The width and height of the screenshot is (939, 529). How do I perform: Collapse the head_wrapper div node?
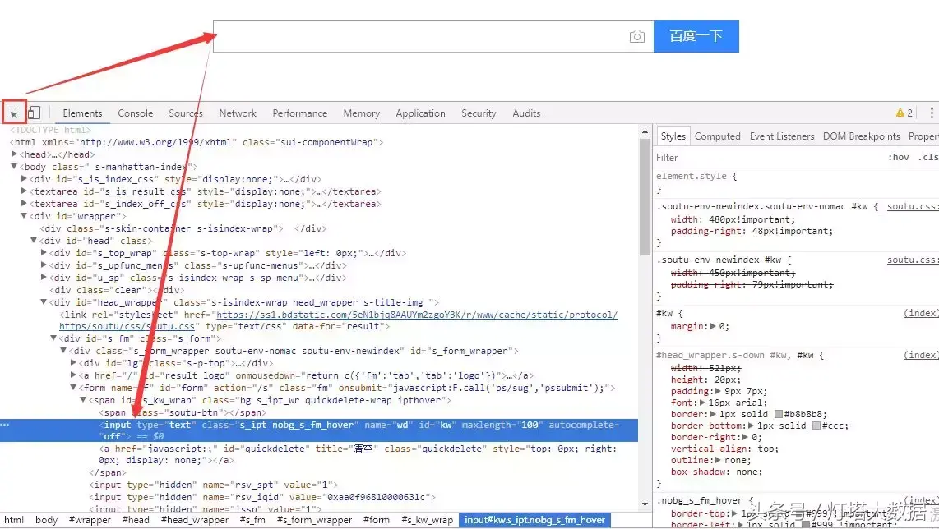click(44, 301)
